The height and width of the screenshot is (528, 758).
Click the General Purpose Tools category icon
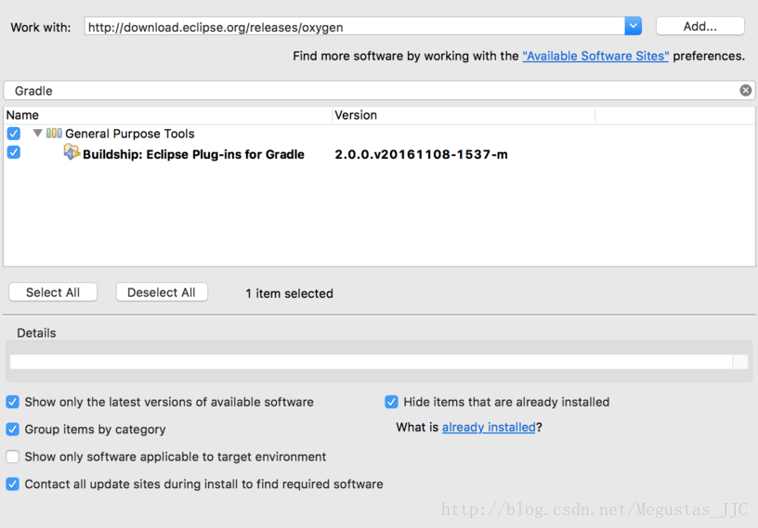point(54,133)
